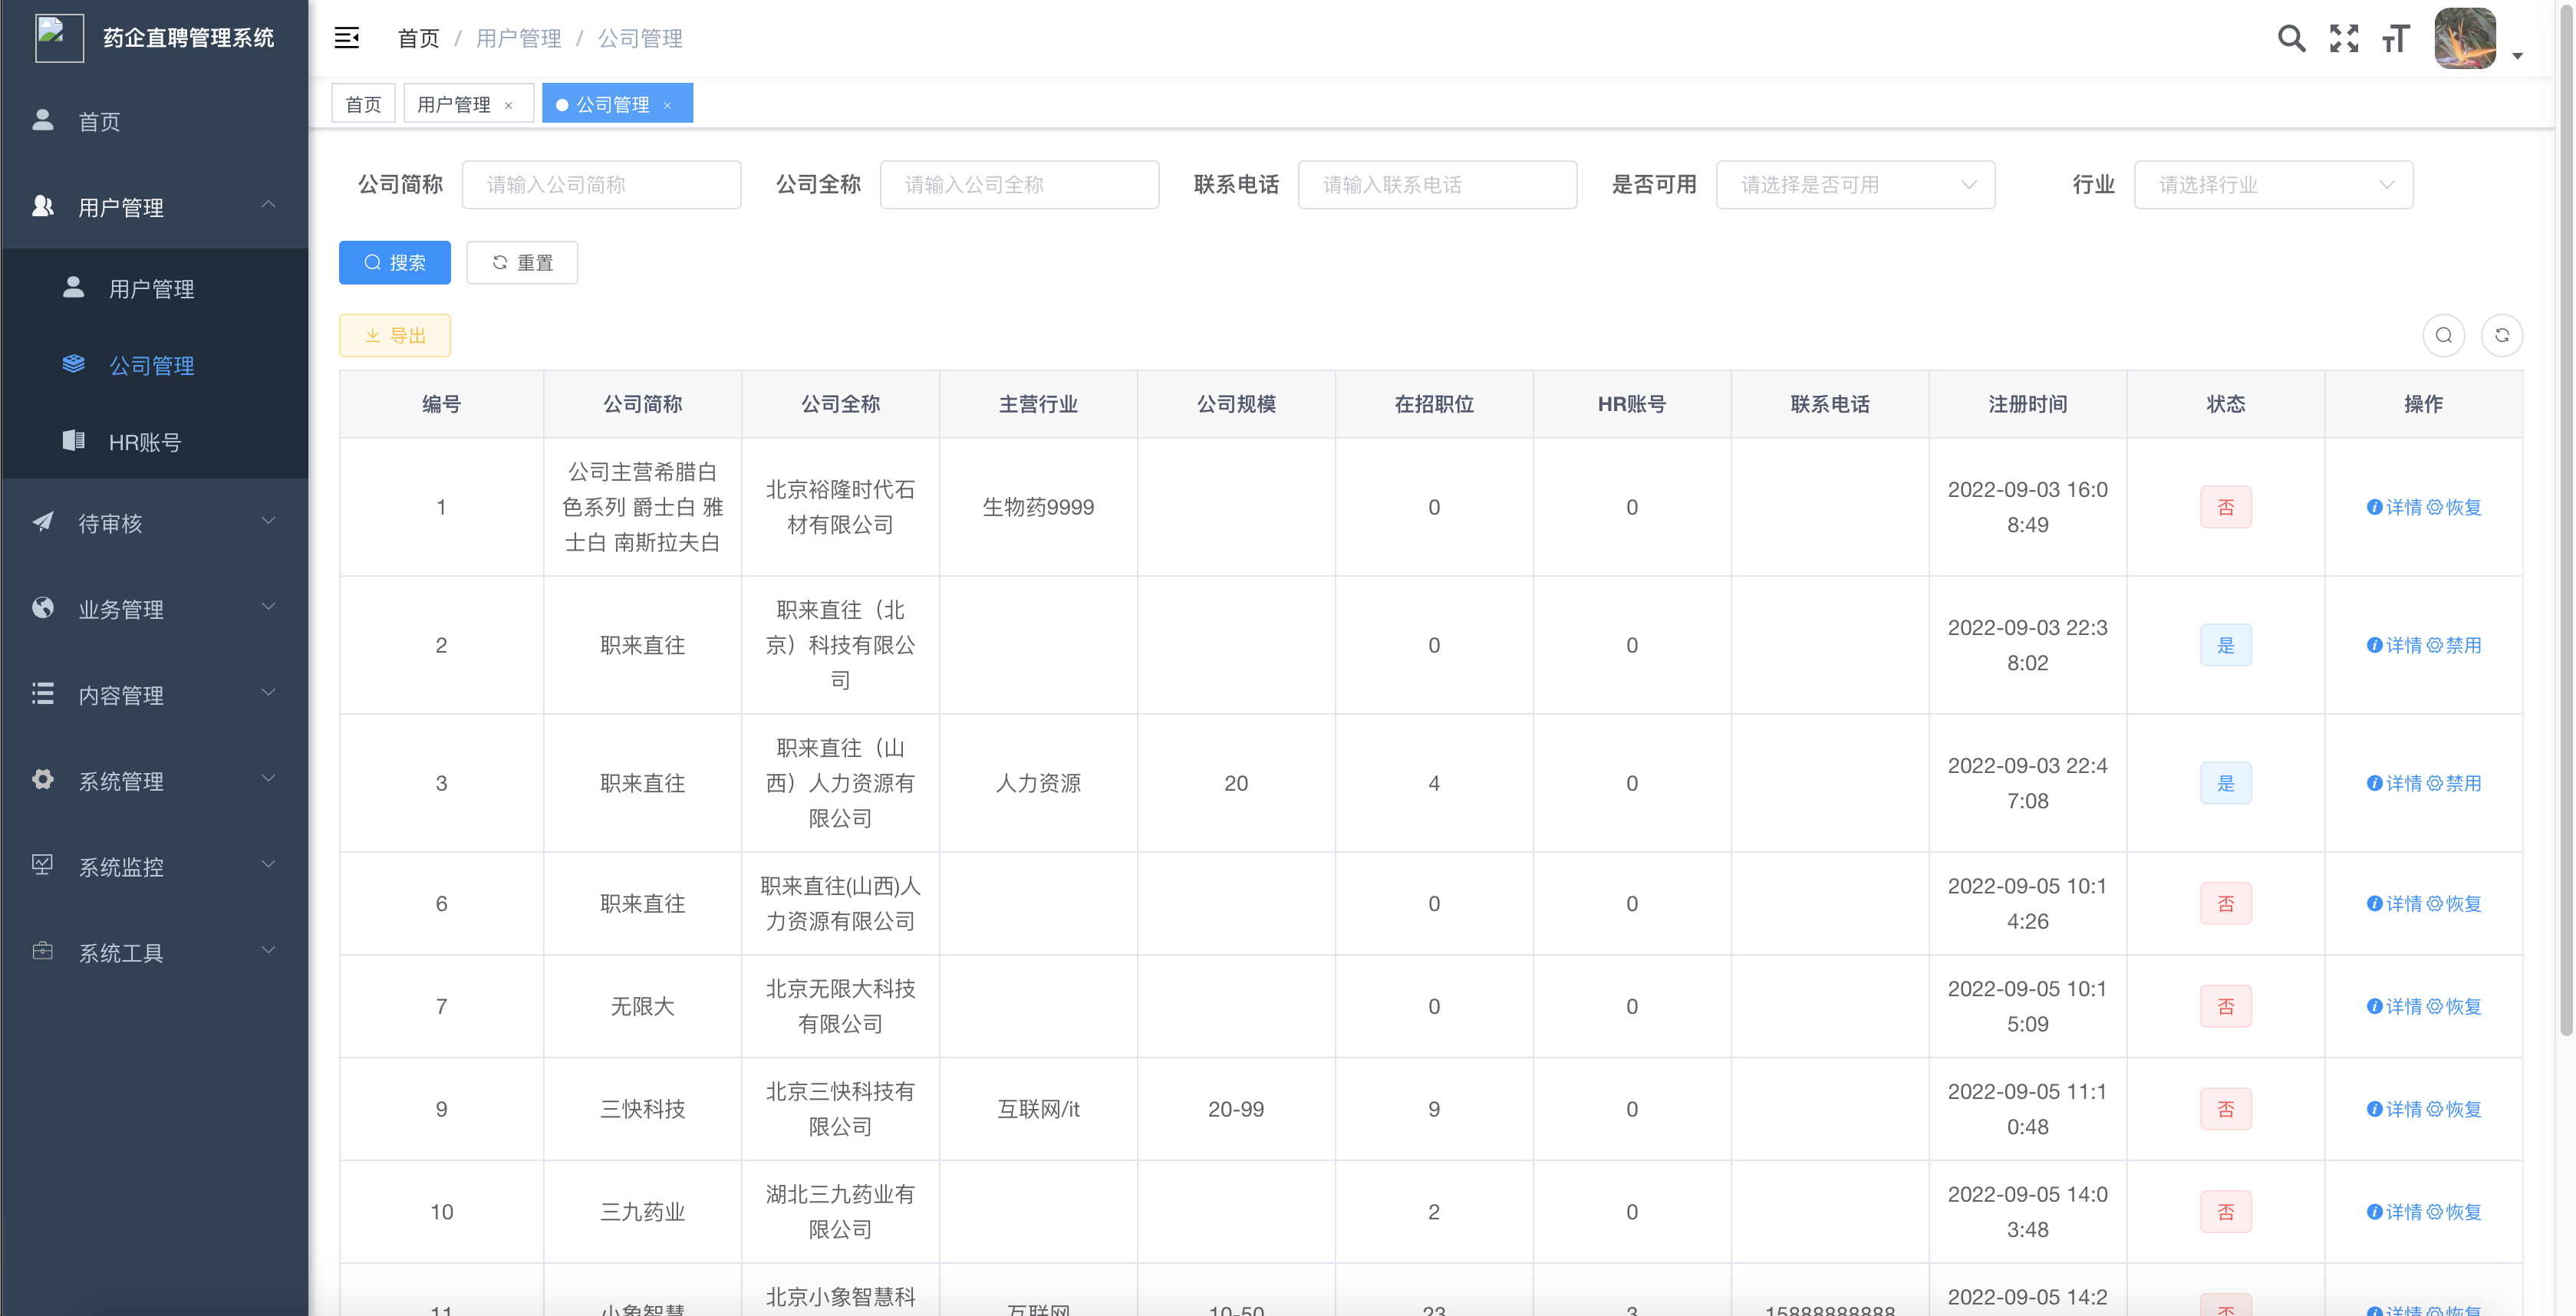Click the 在招职位 column header
This screenshot has width=2576, height=1316.
(1434, 404)
